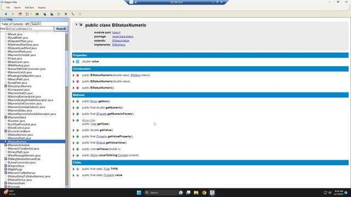Open the javax.baja.status package link
The height and width of the screenshot is (197, 351).
click(123, 37)
